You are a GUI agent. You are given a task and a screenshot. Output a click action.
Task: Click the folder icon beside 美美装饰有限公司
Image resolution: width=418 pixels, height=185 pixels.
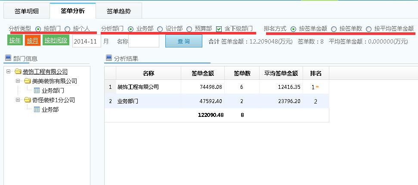27,81
